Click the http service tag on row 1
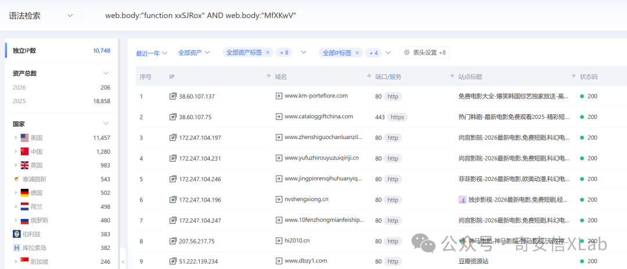Viewport: 627px width, 269px height. point(392,96)
